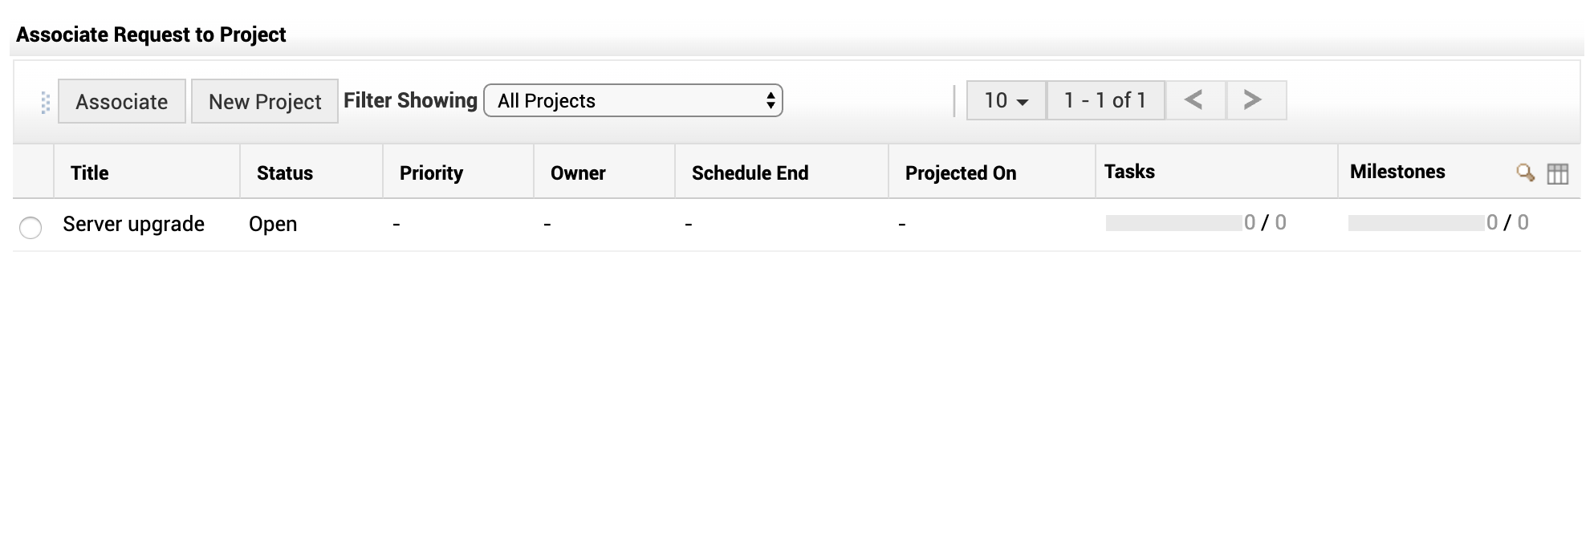This screenshot has height=544, width=1594.
Task: Click the Server upgrade project title
Action: pos(134,224)
